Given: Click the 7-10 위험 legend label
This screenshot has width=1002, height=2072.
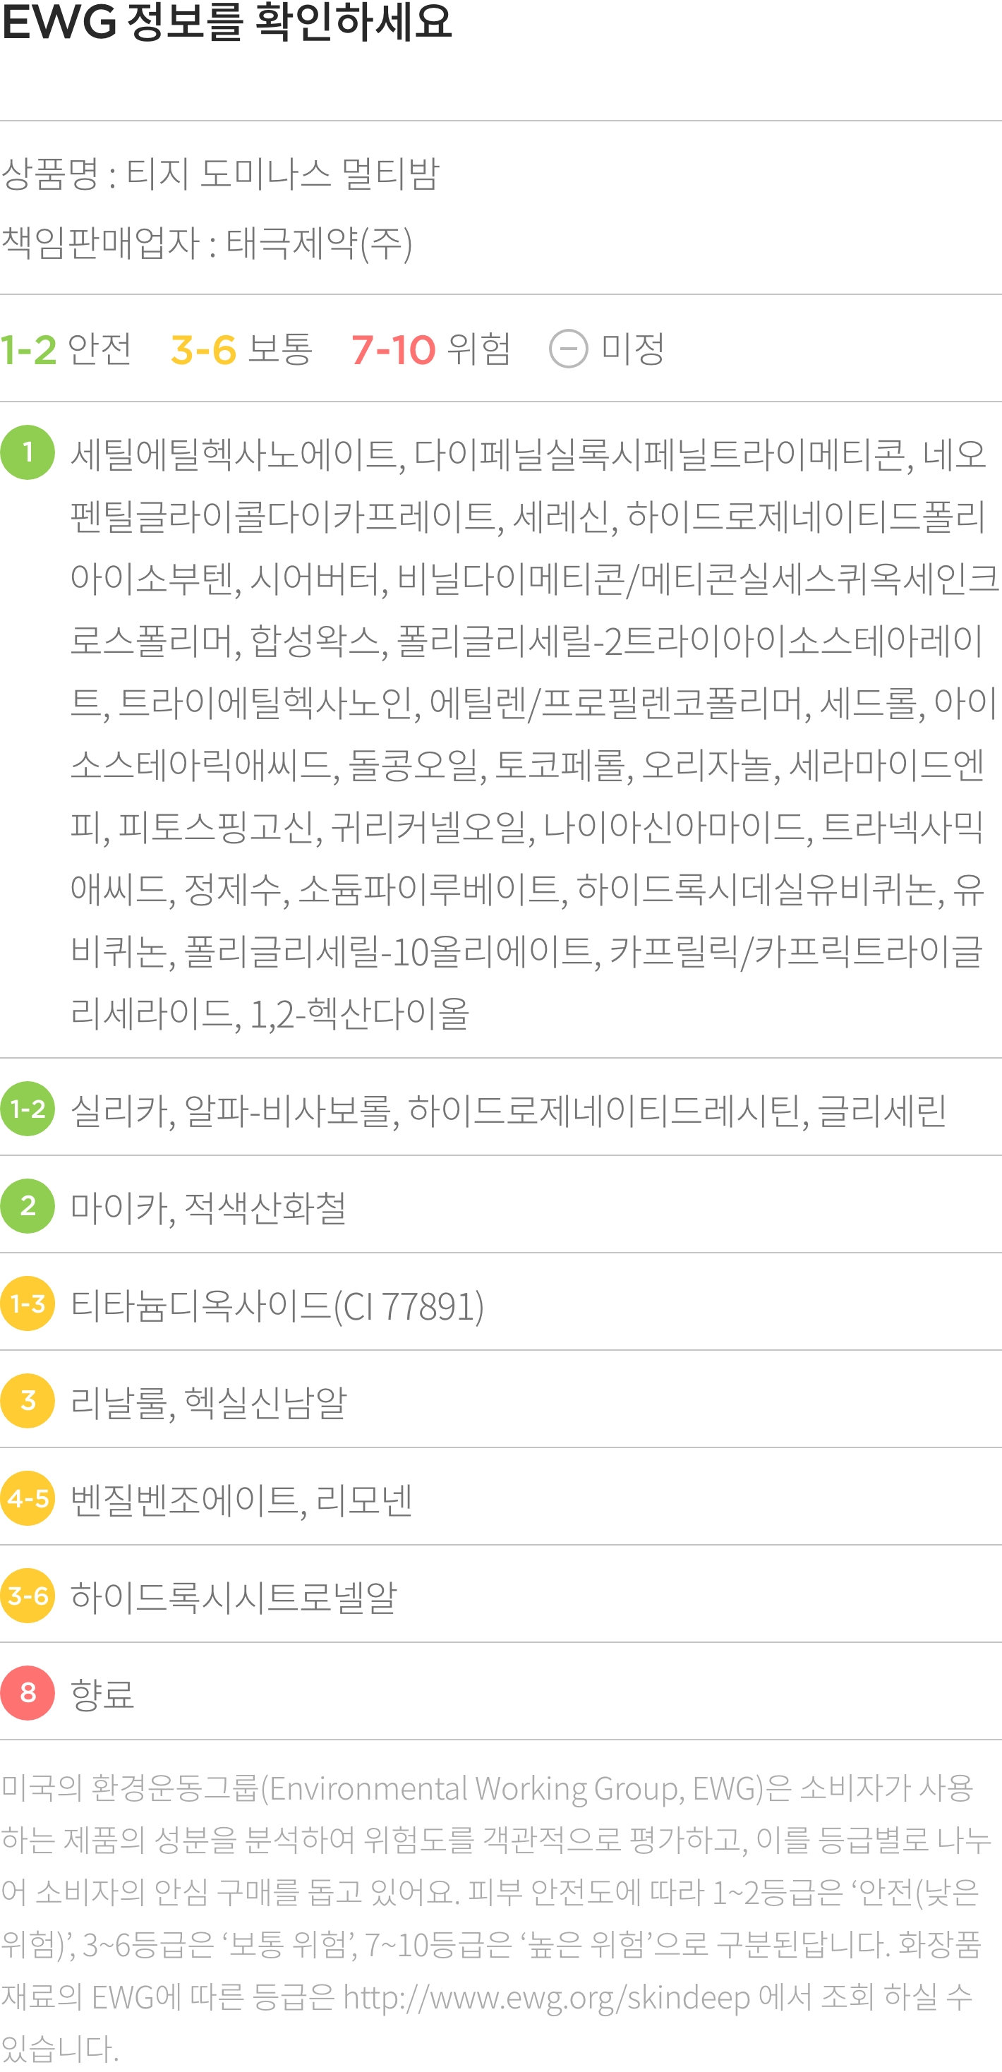Looking at the screenshot, I should [x=431, y=349].
